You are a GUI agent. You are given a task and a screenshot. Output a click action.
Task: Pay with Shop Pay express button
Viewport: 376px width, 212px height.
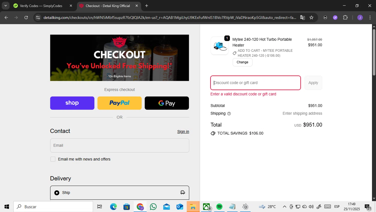72,103
